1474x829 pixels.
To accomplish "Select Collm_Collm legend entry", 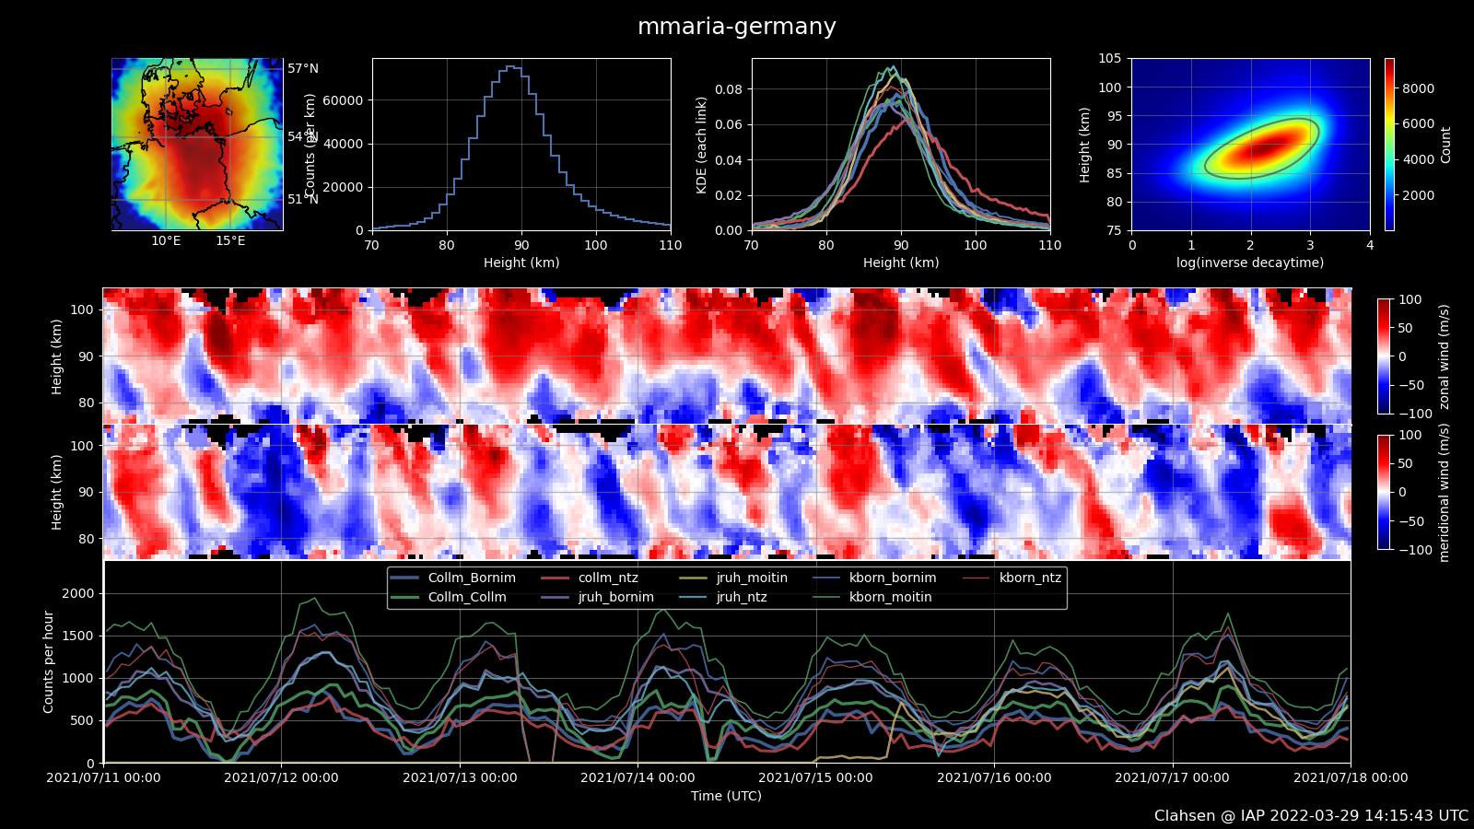I will pyautogui.click(x=449, y=597).
